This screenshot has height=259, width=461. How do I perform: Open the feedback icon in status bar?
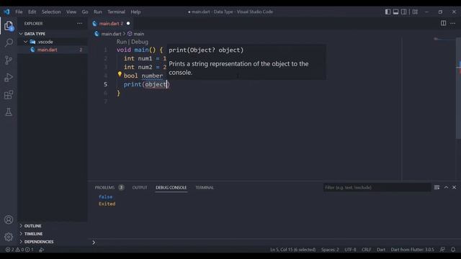click(442, 250)
